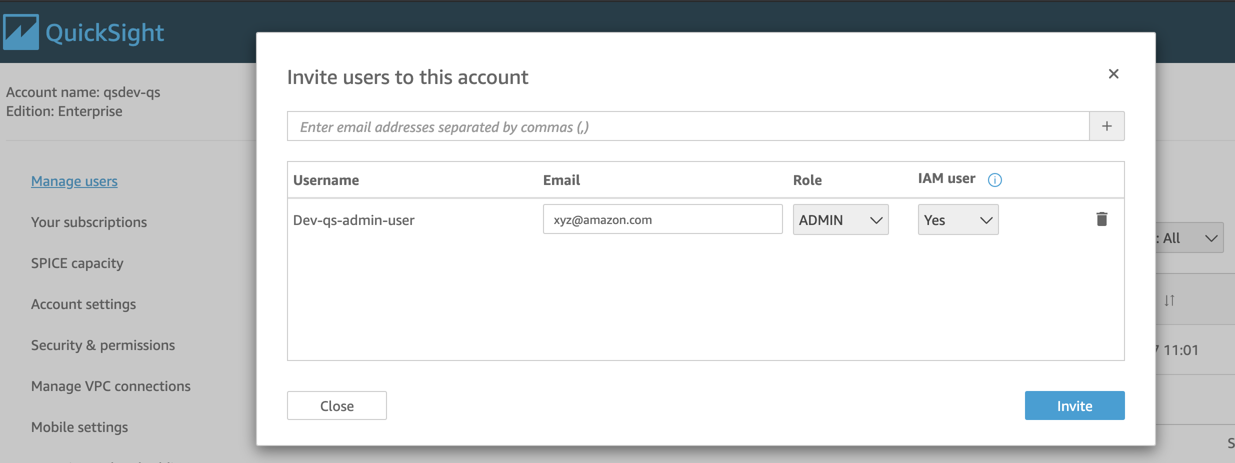
Task: Click the plus icon to add emails
Action: point(1106,126)
